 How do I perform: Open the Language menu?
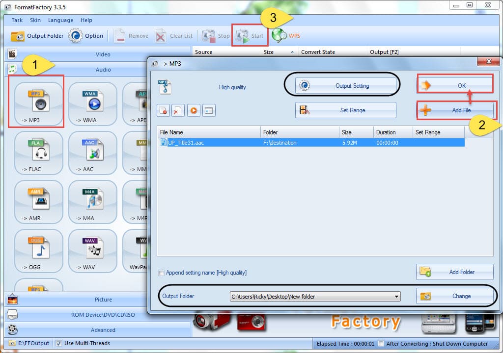(60, 20)
